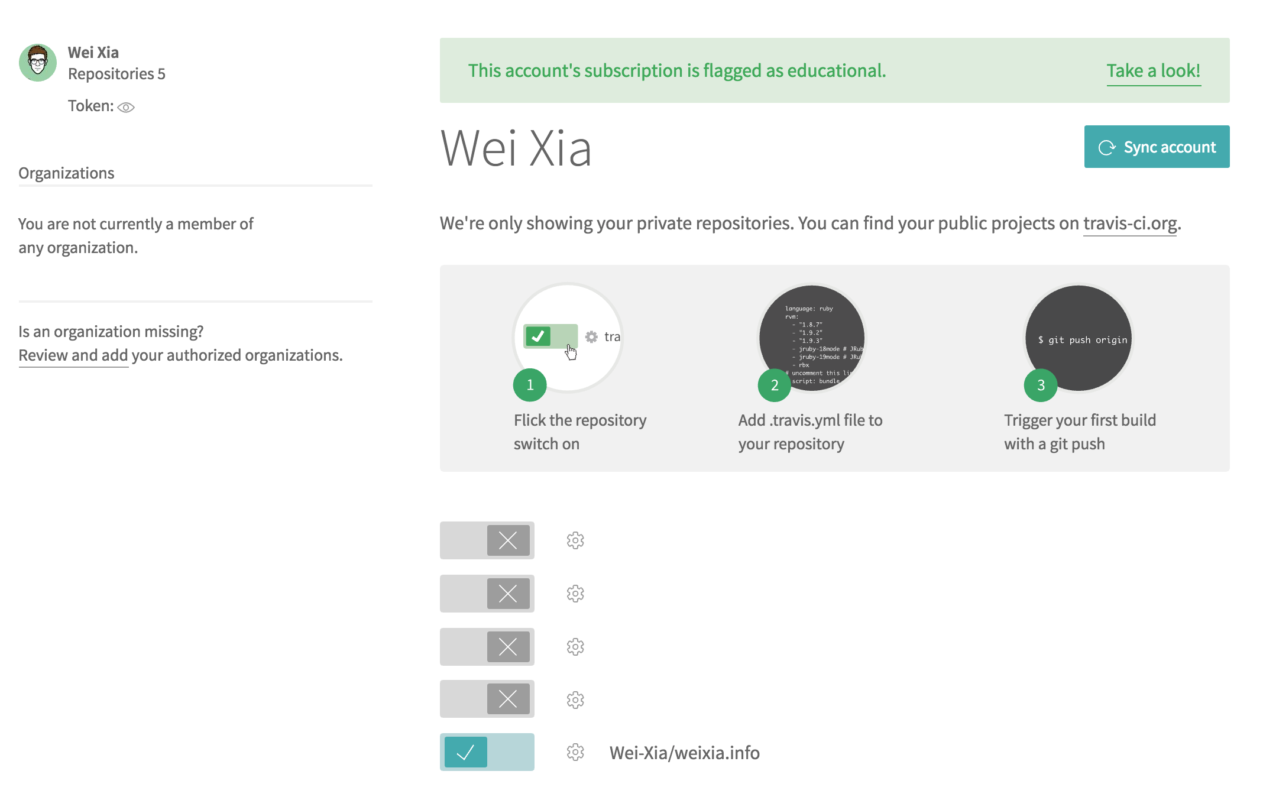This screenshot has width=1263, height=797.
Task: Open settings gear for Wei-Xia/weixia.info
Action: point(575,752)
